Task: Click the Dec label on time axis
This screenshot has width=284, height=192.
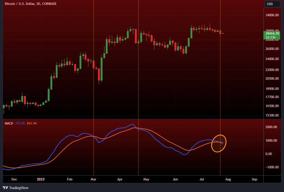Action: tap(14, 179)
